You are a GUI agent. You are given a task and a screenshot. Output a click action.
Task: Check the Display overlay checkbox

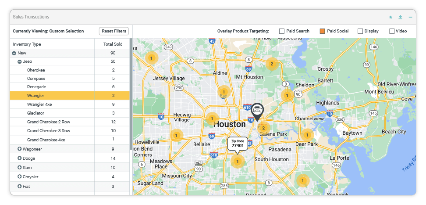360,31
